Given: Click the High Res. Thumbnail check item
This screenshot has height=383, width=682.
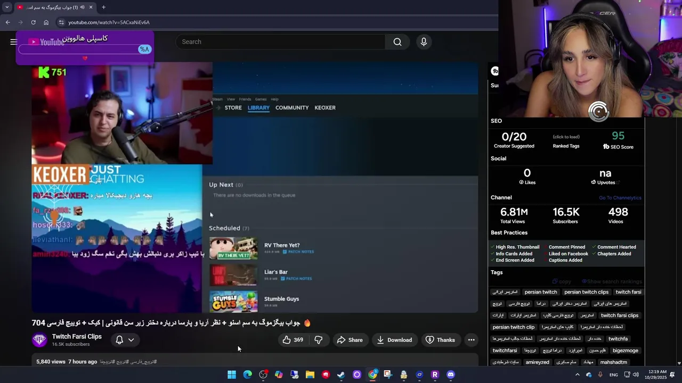Looking at the screenshot, I should pos(515,247).
